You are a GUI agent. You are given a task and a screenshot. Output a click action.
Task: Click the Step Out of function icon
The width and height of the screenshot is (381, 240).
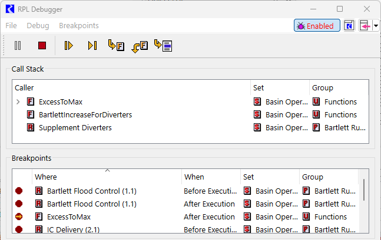[x=140, y=46]
